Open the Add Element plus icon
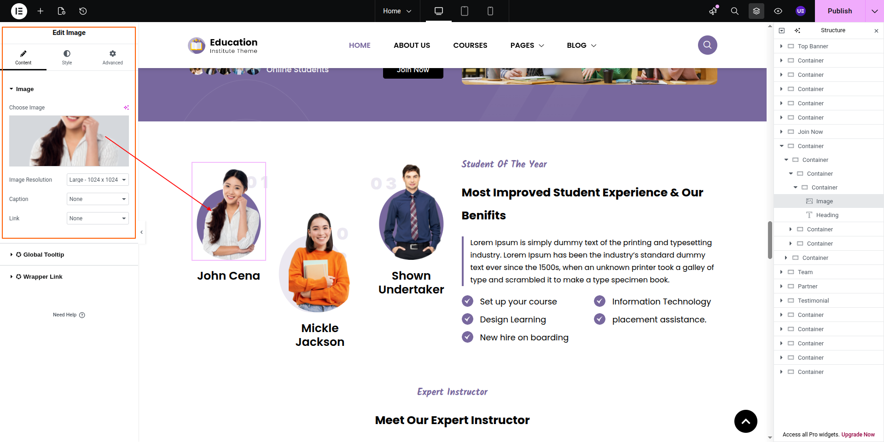 pos(41,11)
